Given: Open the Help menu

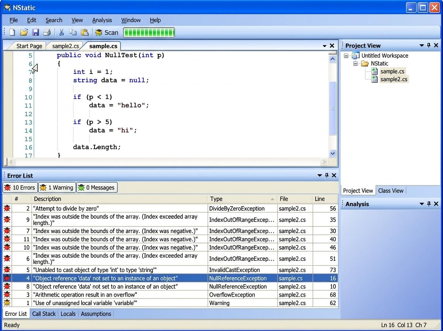Looking at the screenshot, I should point(155,20).
